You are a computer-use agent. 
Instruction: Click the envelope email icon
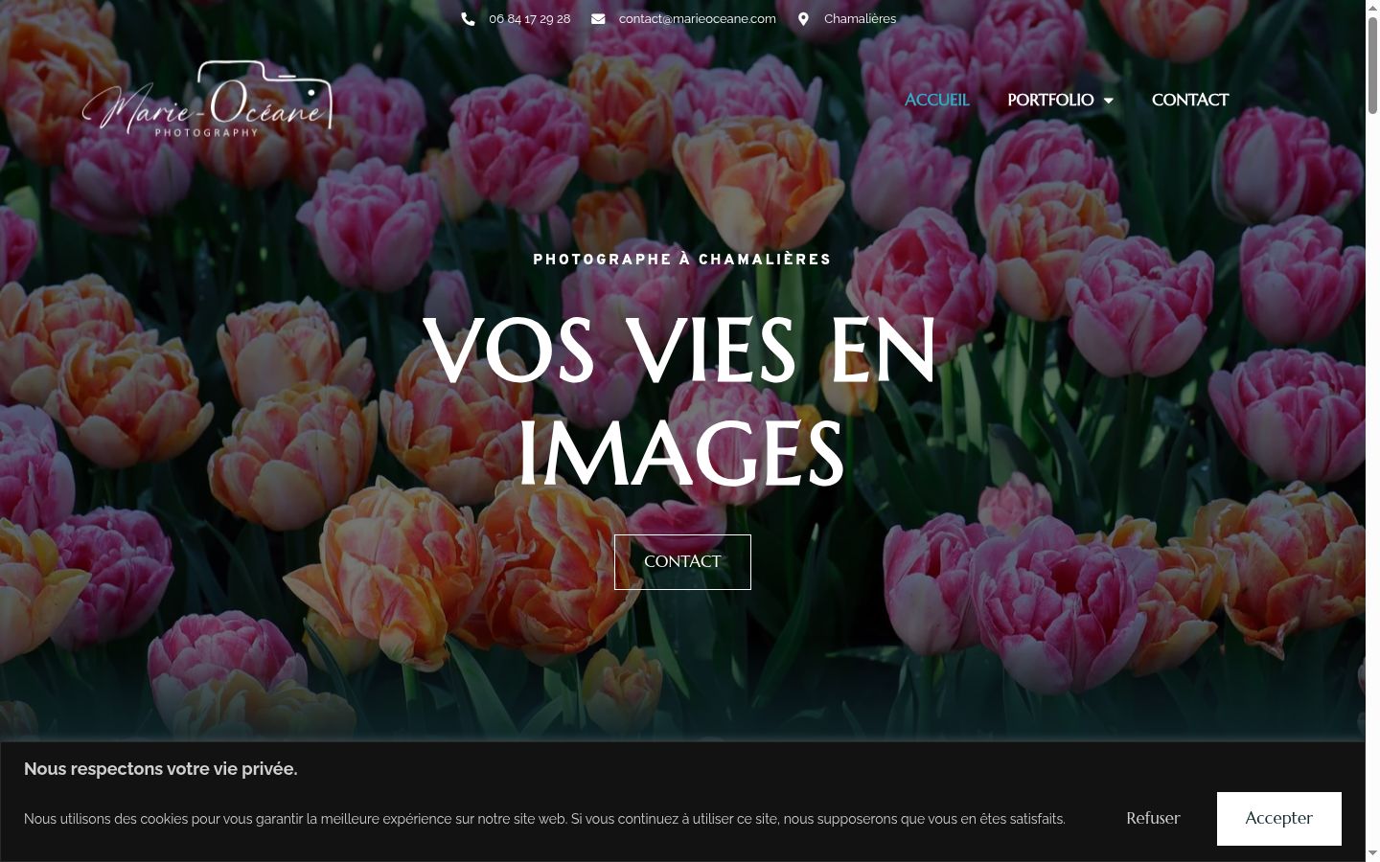point(598,19)
